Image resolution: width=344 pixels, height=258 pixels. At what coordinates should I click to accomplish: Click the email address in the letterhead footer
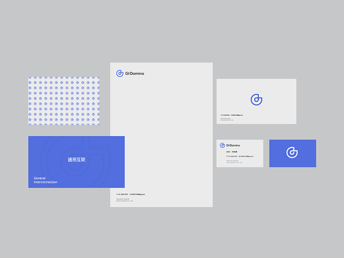coord(138,194)
